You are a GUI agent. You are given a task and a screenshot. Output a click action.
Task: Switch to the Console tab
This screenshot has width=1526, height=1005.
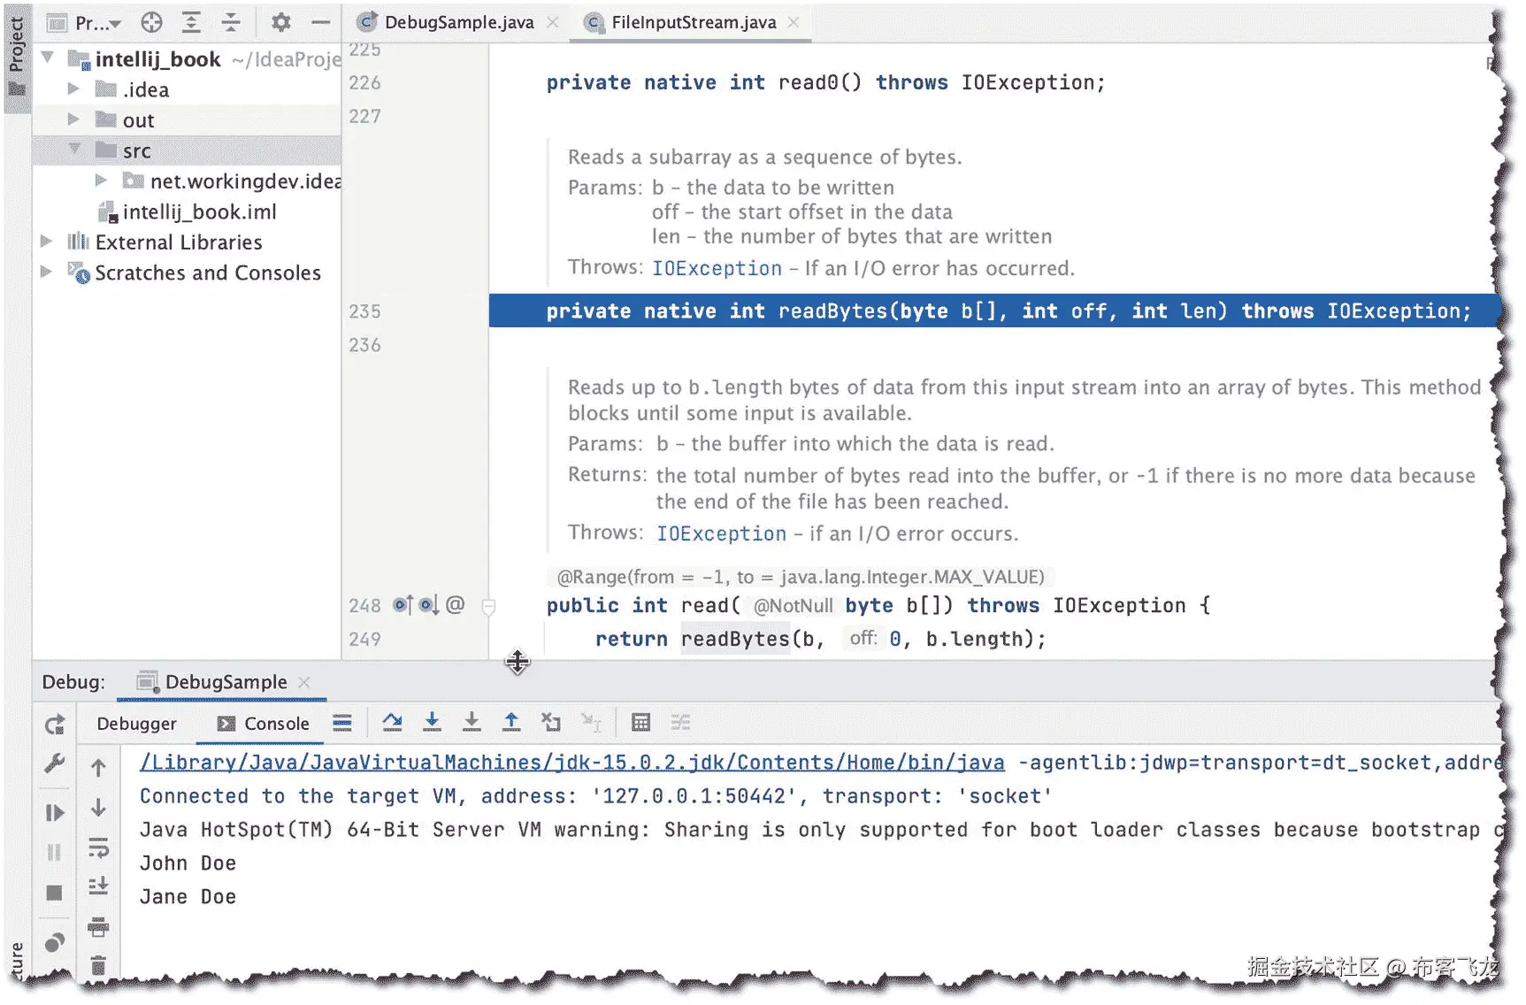(x=264, y=724)
